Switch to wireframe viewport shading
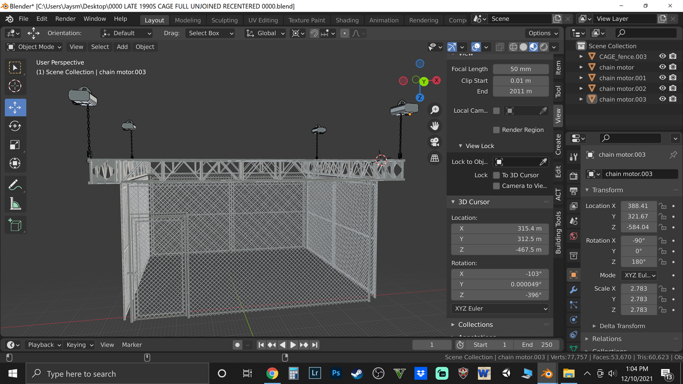This screenshot has width=683, height=384. point(513,47)
